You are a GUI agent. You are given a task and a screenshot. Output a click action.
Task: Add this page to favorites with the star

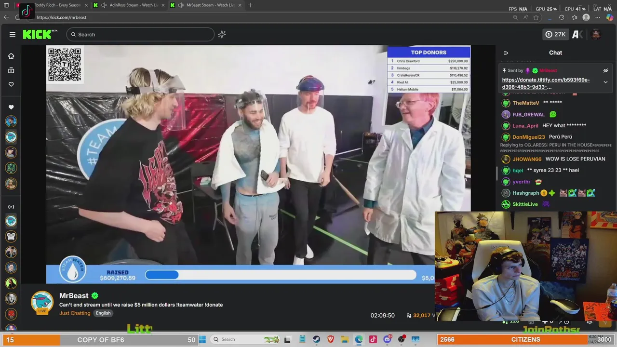[536, 17]
